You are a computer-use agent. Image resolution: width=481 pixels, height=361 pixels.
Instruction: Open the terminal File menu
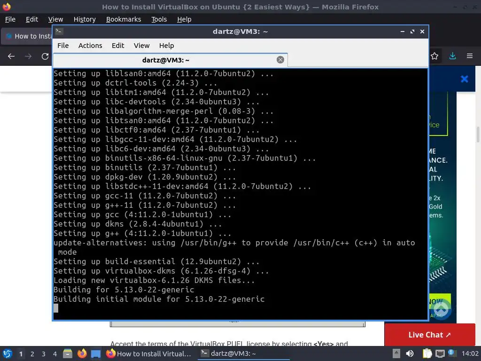63,46
